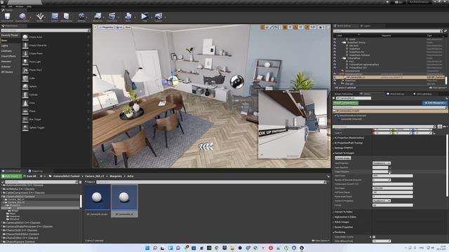
Task: Open the Modes toolbar button
Action: click(x=40, y=17)
